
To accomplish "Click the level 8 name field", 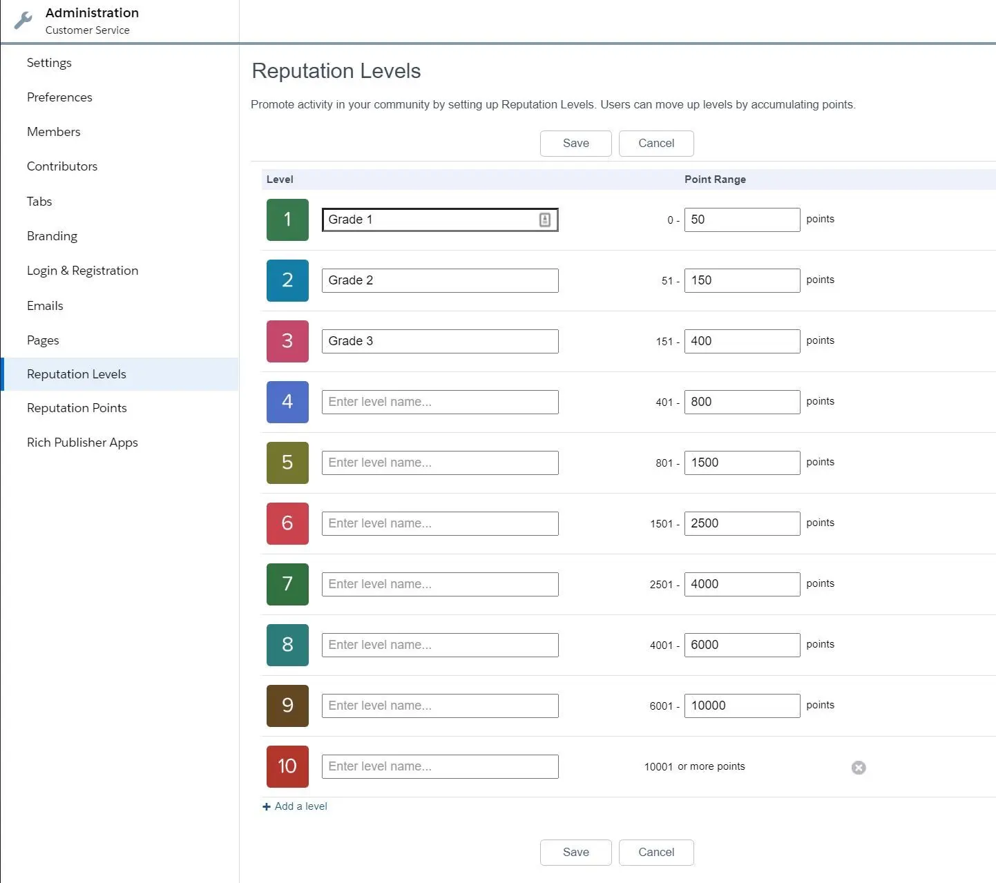I will pos(440,645).
